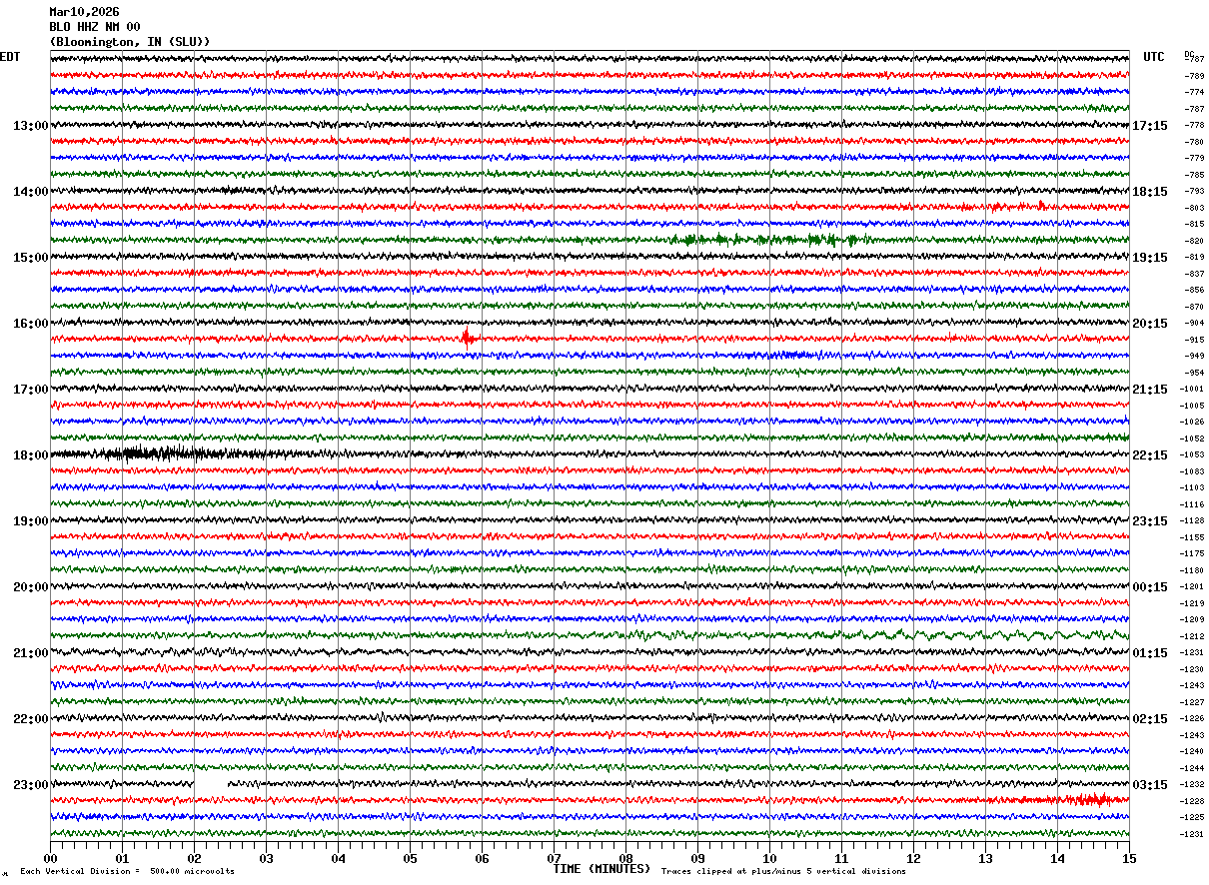
Task: Click the DC offset value '-870'
Action: pos(1194,307)
